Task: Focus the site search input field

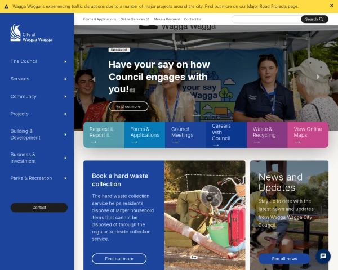Action: (266, 19)
